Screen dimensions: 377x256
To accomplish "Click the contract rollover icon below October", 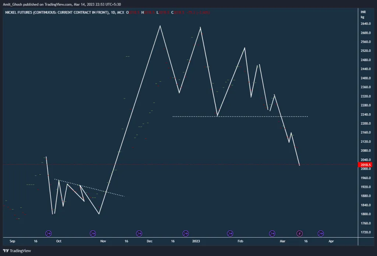I will 48,233.
